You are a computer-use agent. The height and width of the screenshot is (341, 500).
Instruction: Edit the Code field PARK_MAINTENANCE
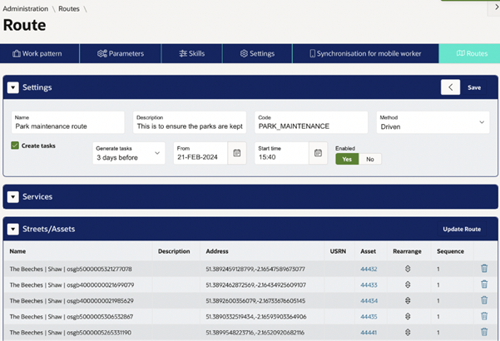(311, 122)
